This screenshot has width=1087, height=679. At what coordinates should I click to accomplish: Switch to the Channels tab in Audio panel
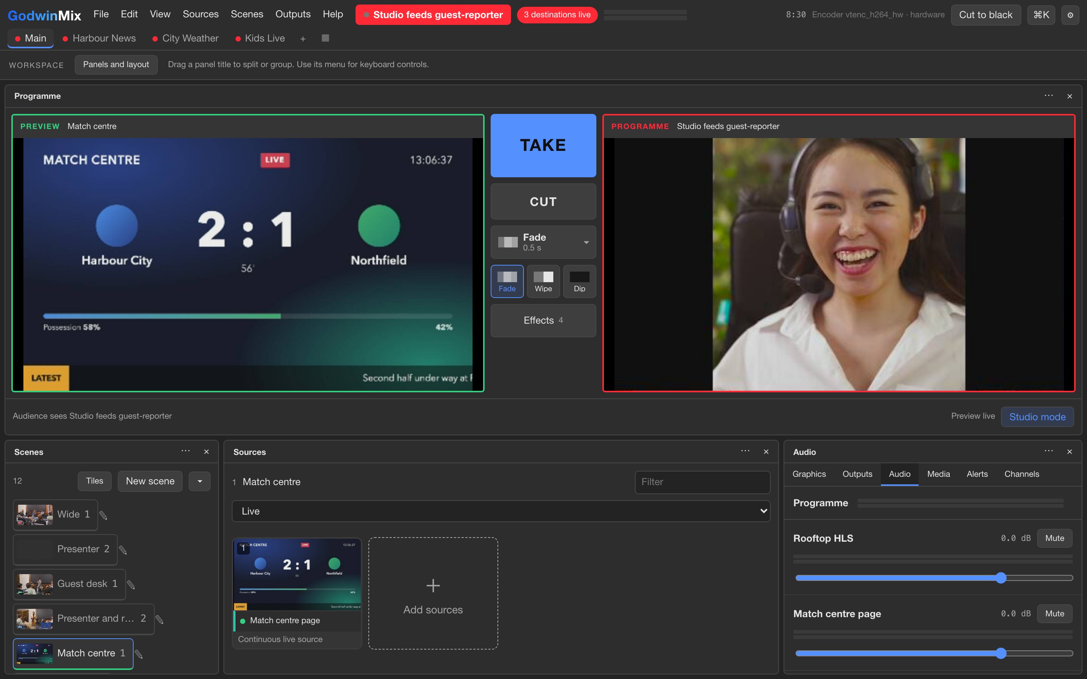tap(1021, 474)
